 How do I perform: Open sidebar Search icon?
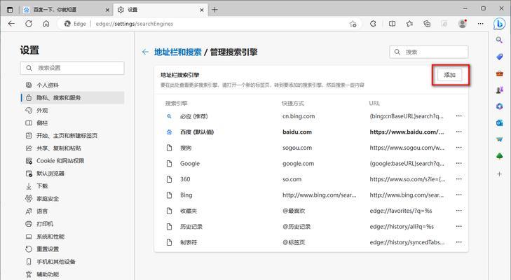499,40
